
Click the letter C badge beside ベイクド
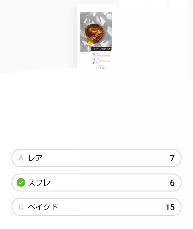pos(21,207)
